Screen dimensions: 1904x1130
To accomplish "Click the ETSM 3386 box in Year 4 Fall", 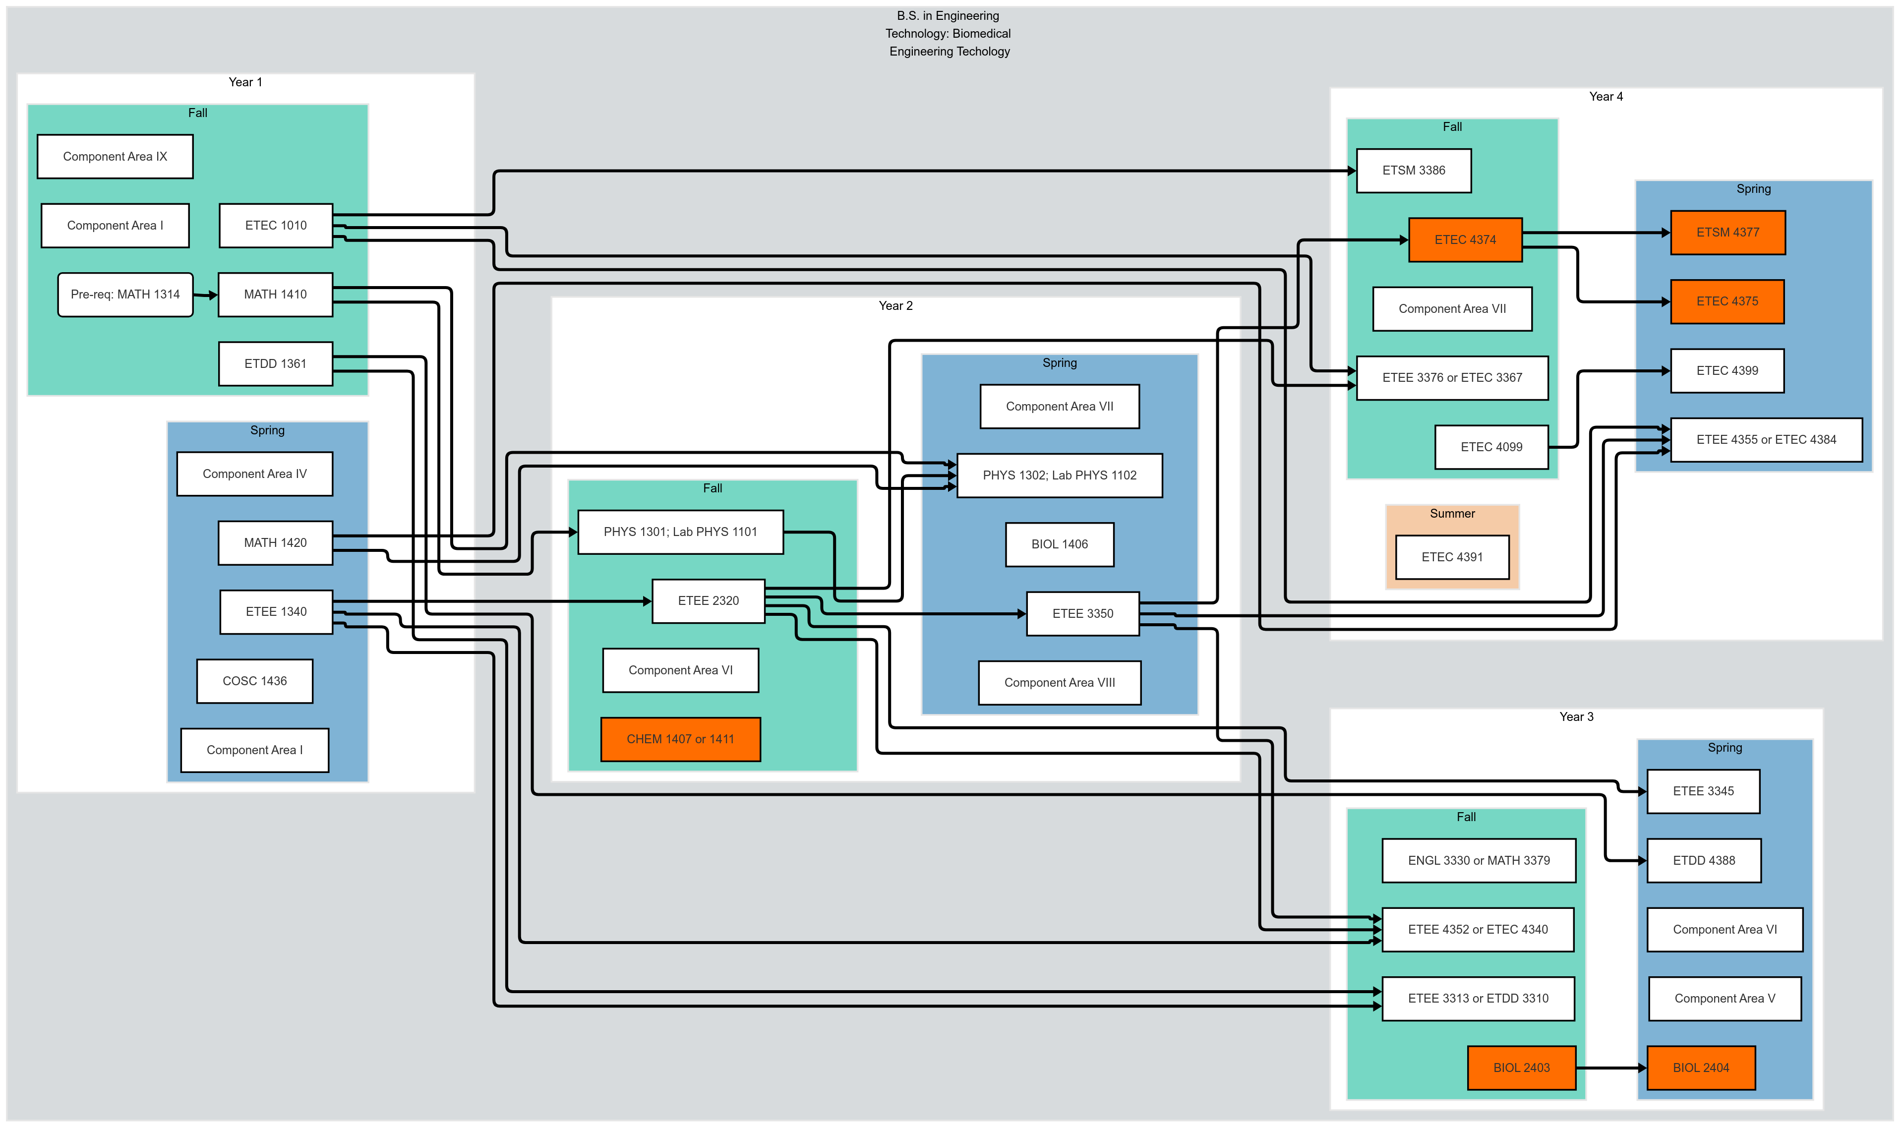I will click(x=1414, y=171).
